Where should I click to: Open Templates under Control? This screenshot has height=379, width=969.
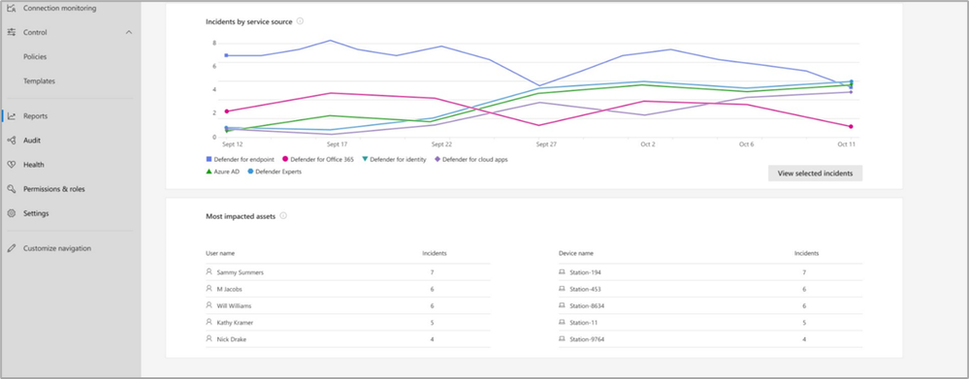(39, 80)
